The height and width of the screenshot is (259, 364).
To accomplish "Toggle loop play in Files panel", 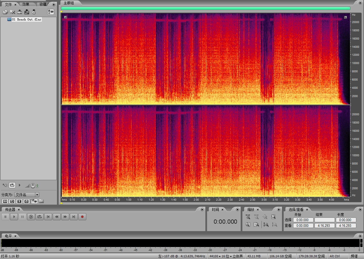I will coord(12,185).
